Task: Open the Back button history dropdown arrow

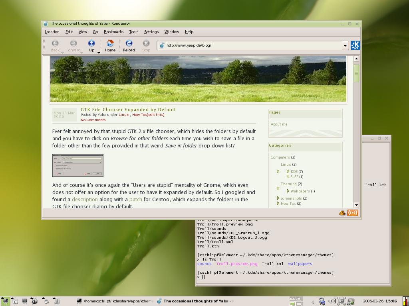Action: (62, 53)
